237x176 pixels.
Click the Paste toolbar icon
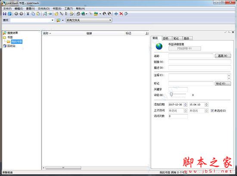pyautogui.click(x=38, y=14)
